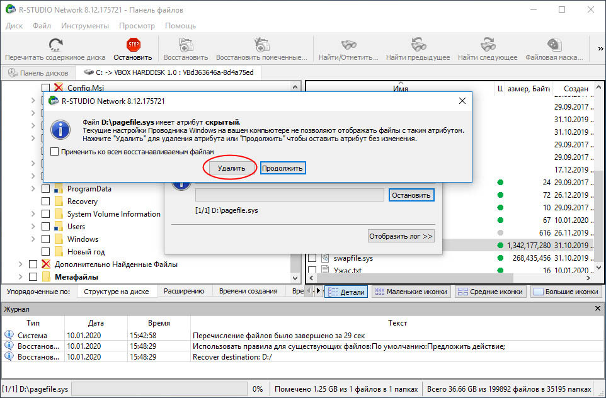Click the folder tree scroll down arrow
The height and width of the screenshot is (398, 606).
(x=295, y=278)
